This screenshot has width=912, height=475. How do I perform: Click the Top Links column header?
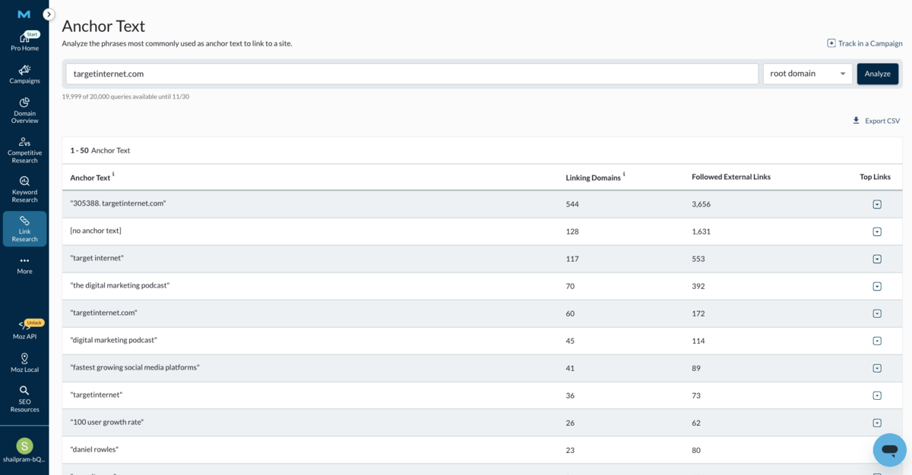coord(875,177)
